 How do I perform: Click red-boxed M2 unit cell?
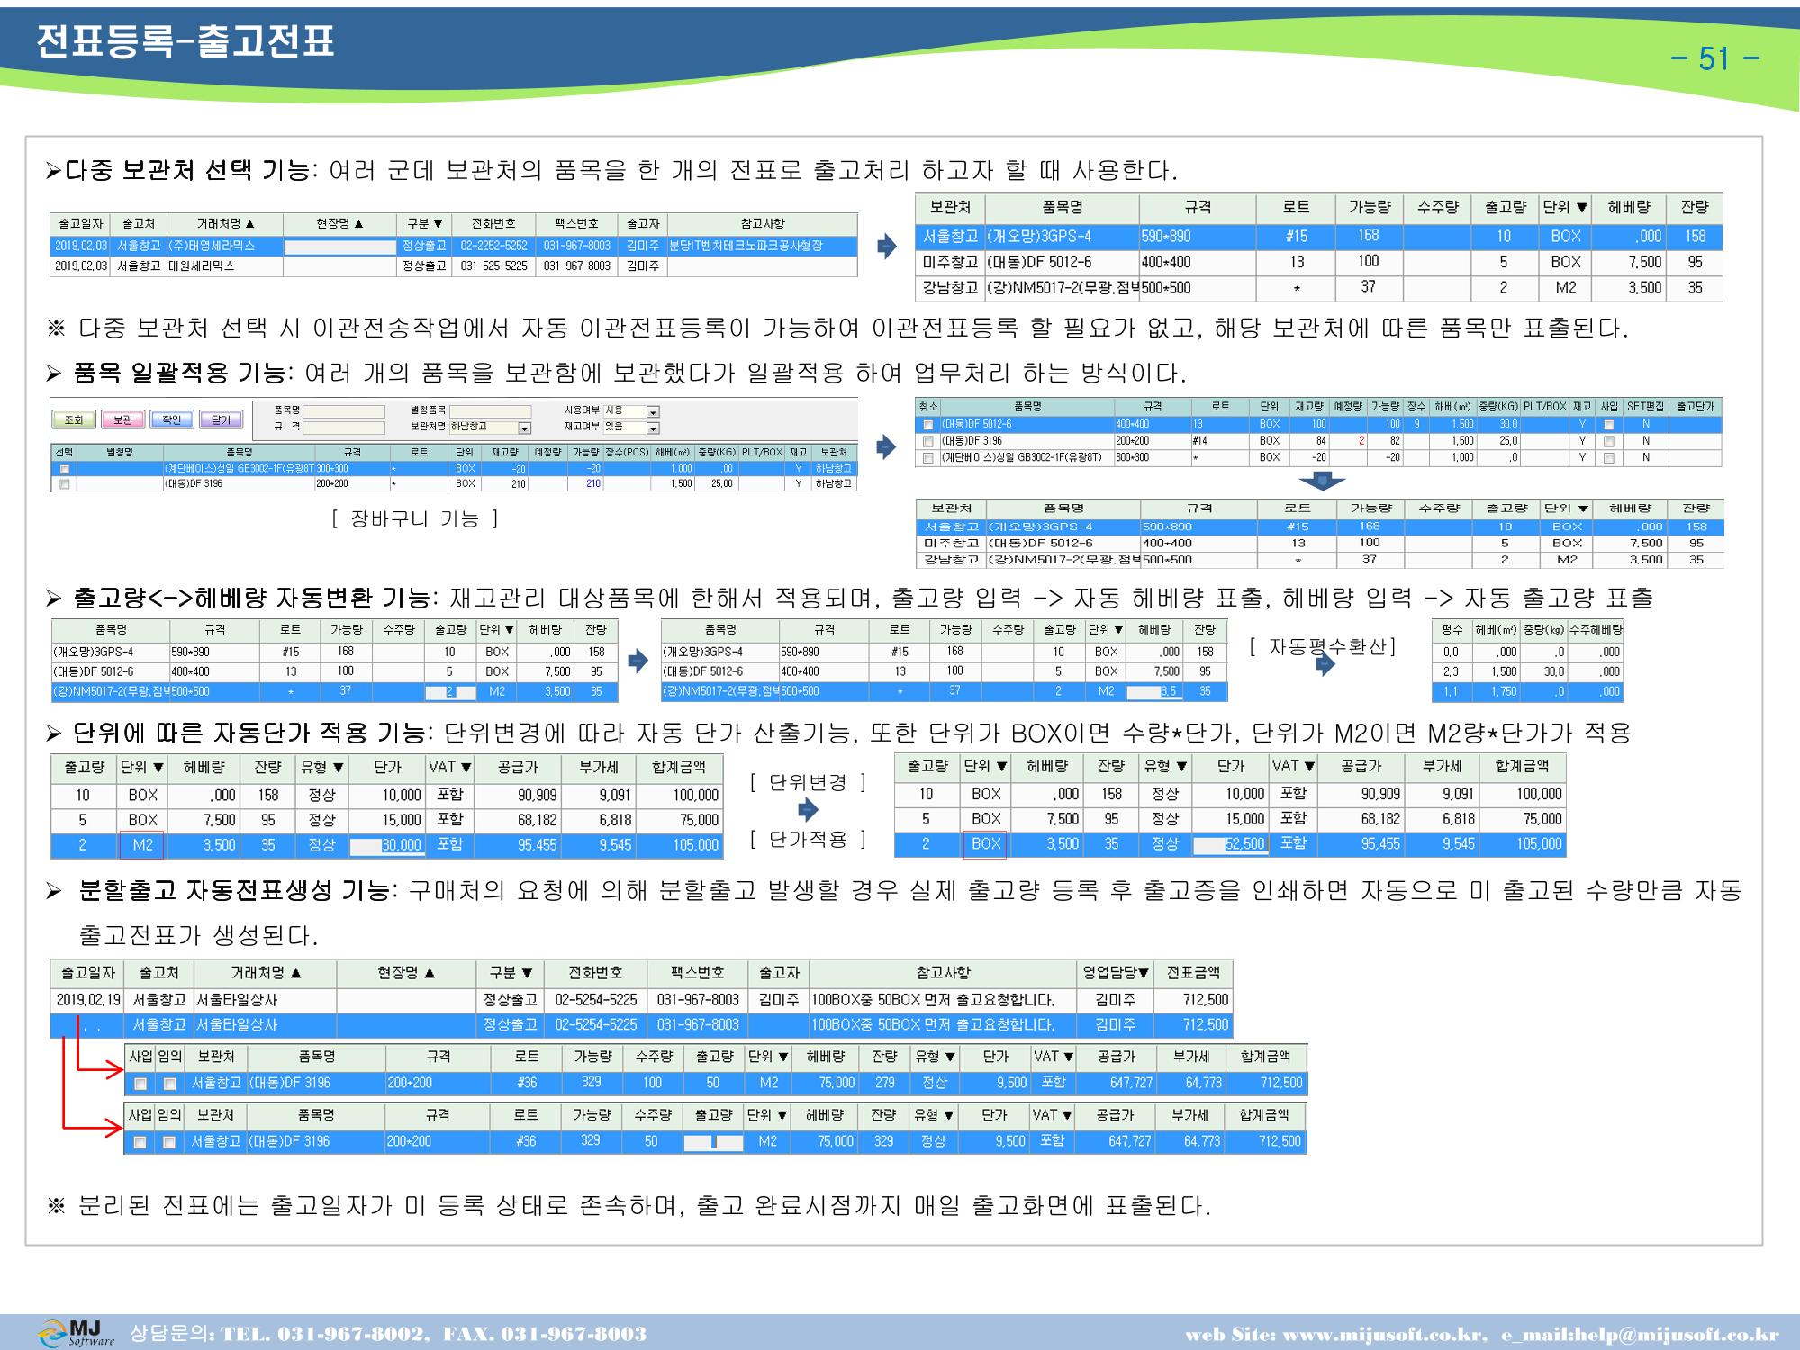[141, 845]
